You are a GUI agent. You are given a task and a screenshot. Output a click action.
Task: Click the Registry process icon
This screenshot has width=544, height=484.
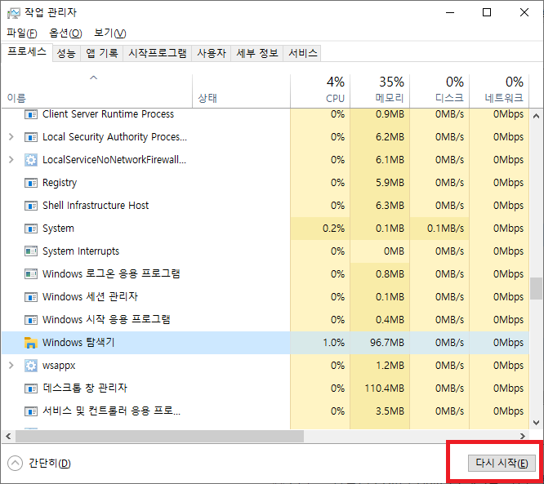(31, 183)
